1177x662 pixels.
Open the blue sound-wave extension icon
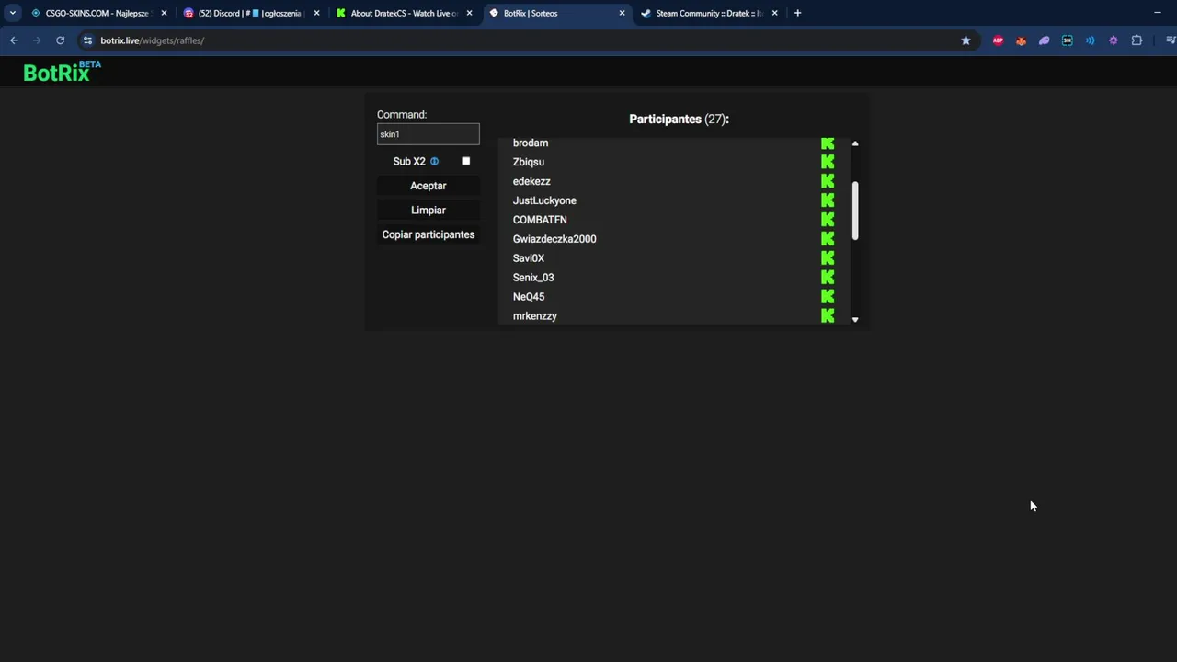(x=1090, y=40)
